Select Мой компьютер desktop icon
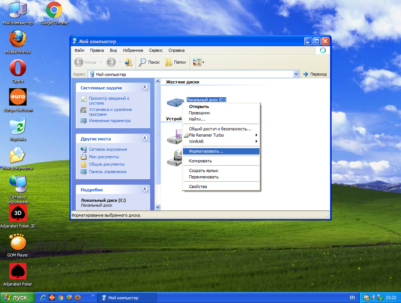 click(x=18, y=13)
